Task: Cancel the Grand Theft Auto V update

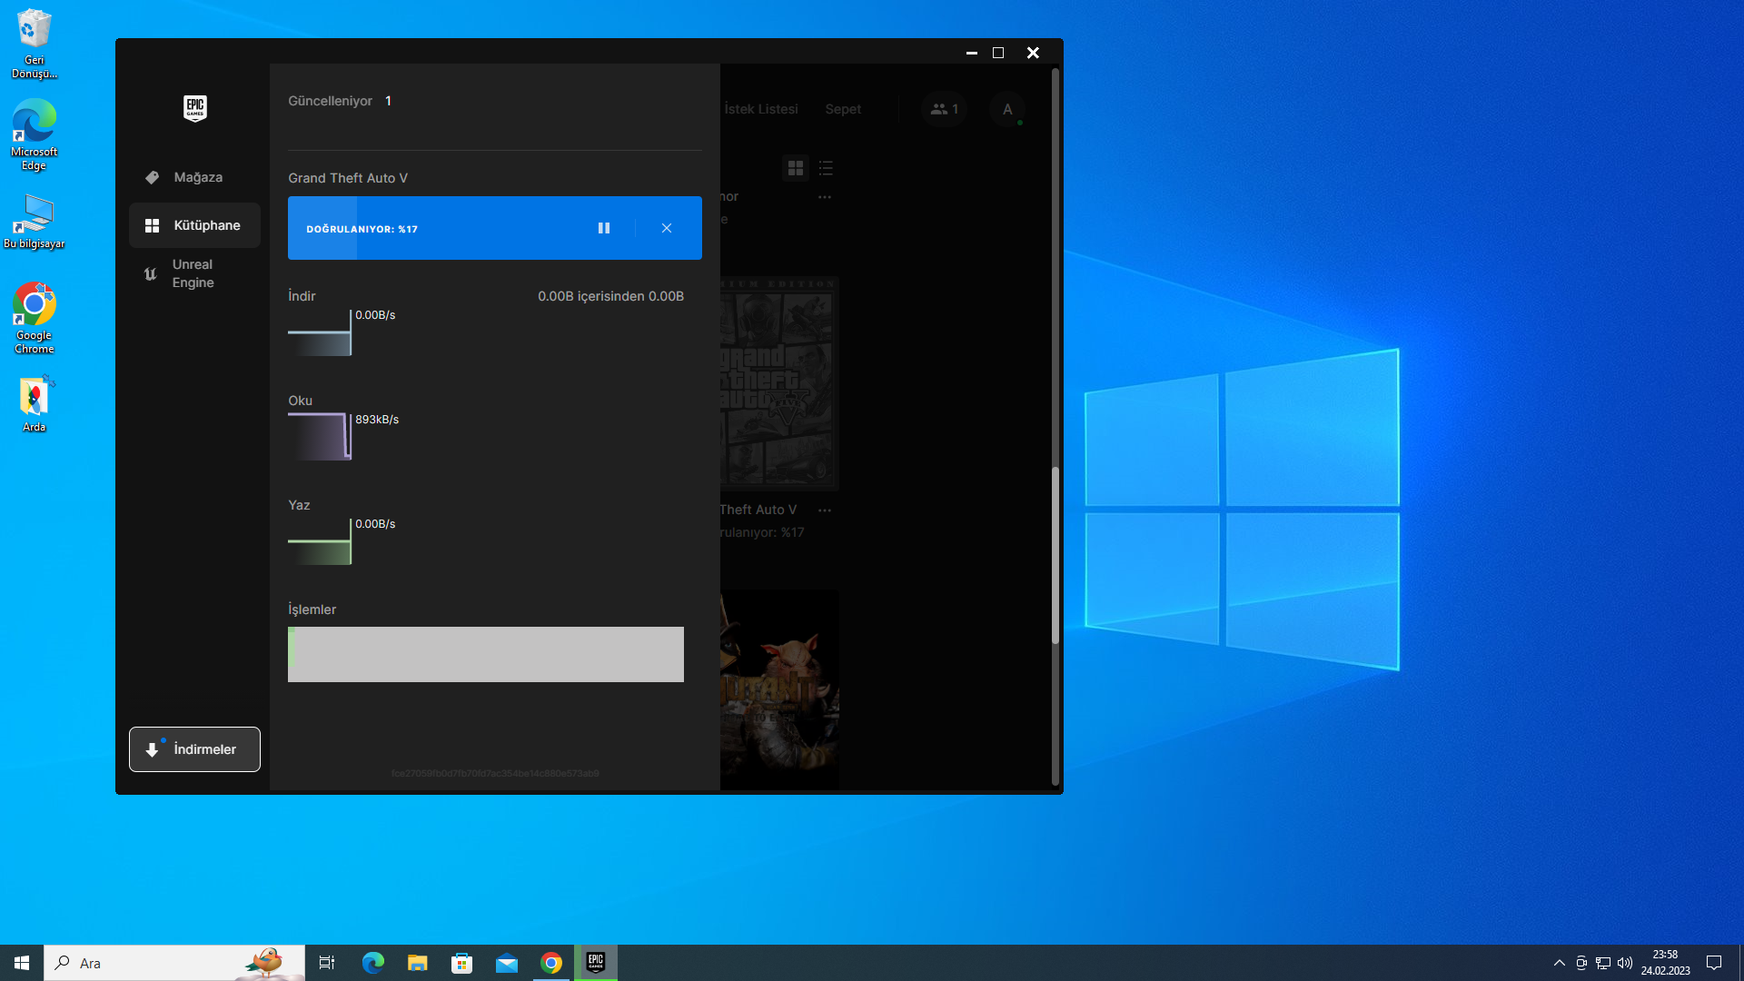Action: [x=667, y=228]
